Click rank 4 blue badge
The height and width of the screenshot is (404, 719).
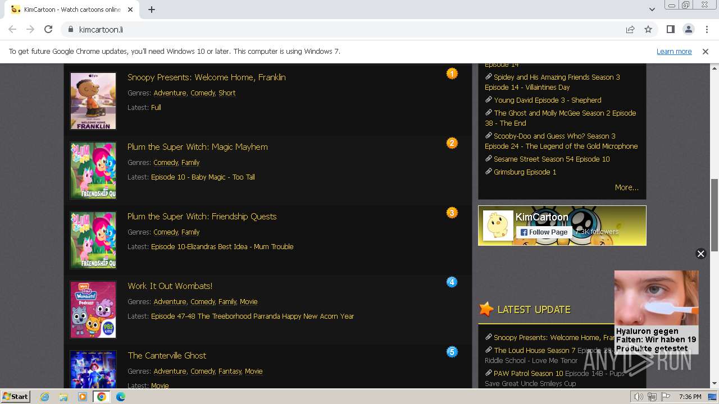pos(452,282)
